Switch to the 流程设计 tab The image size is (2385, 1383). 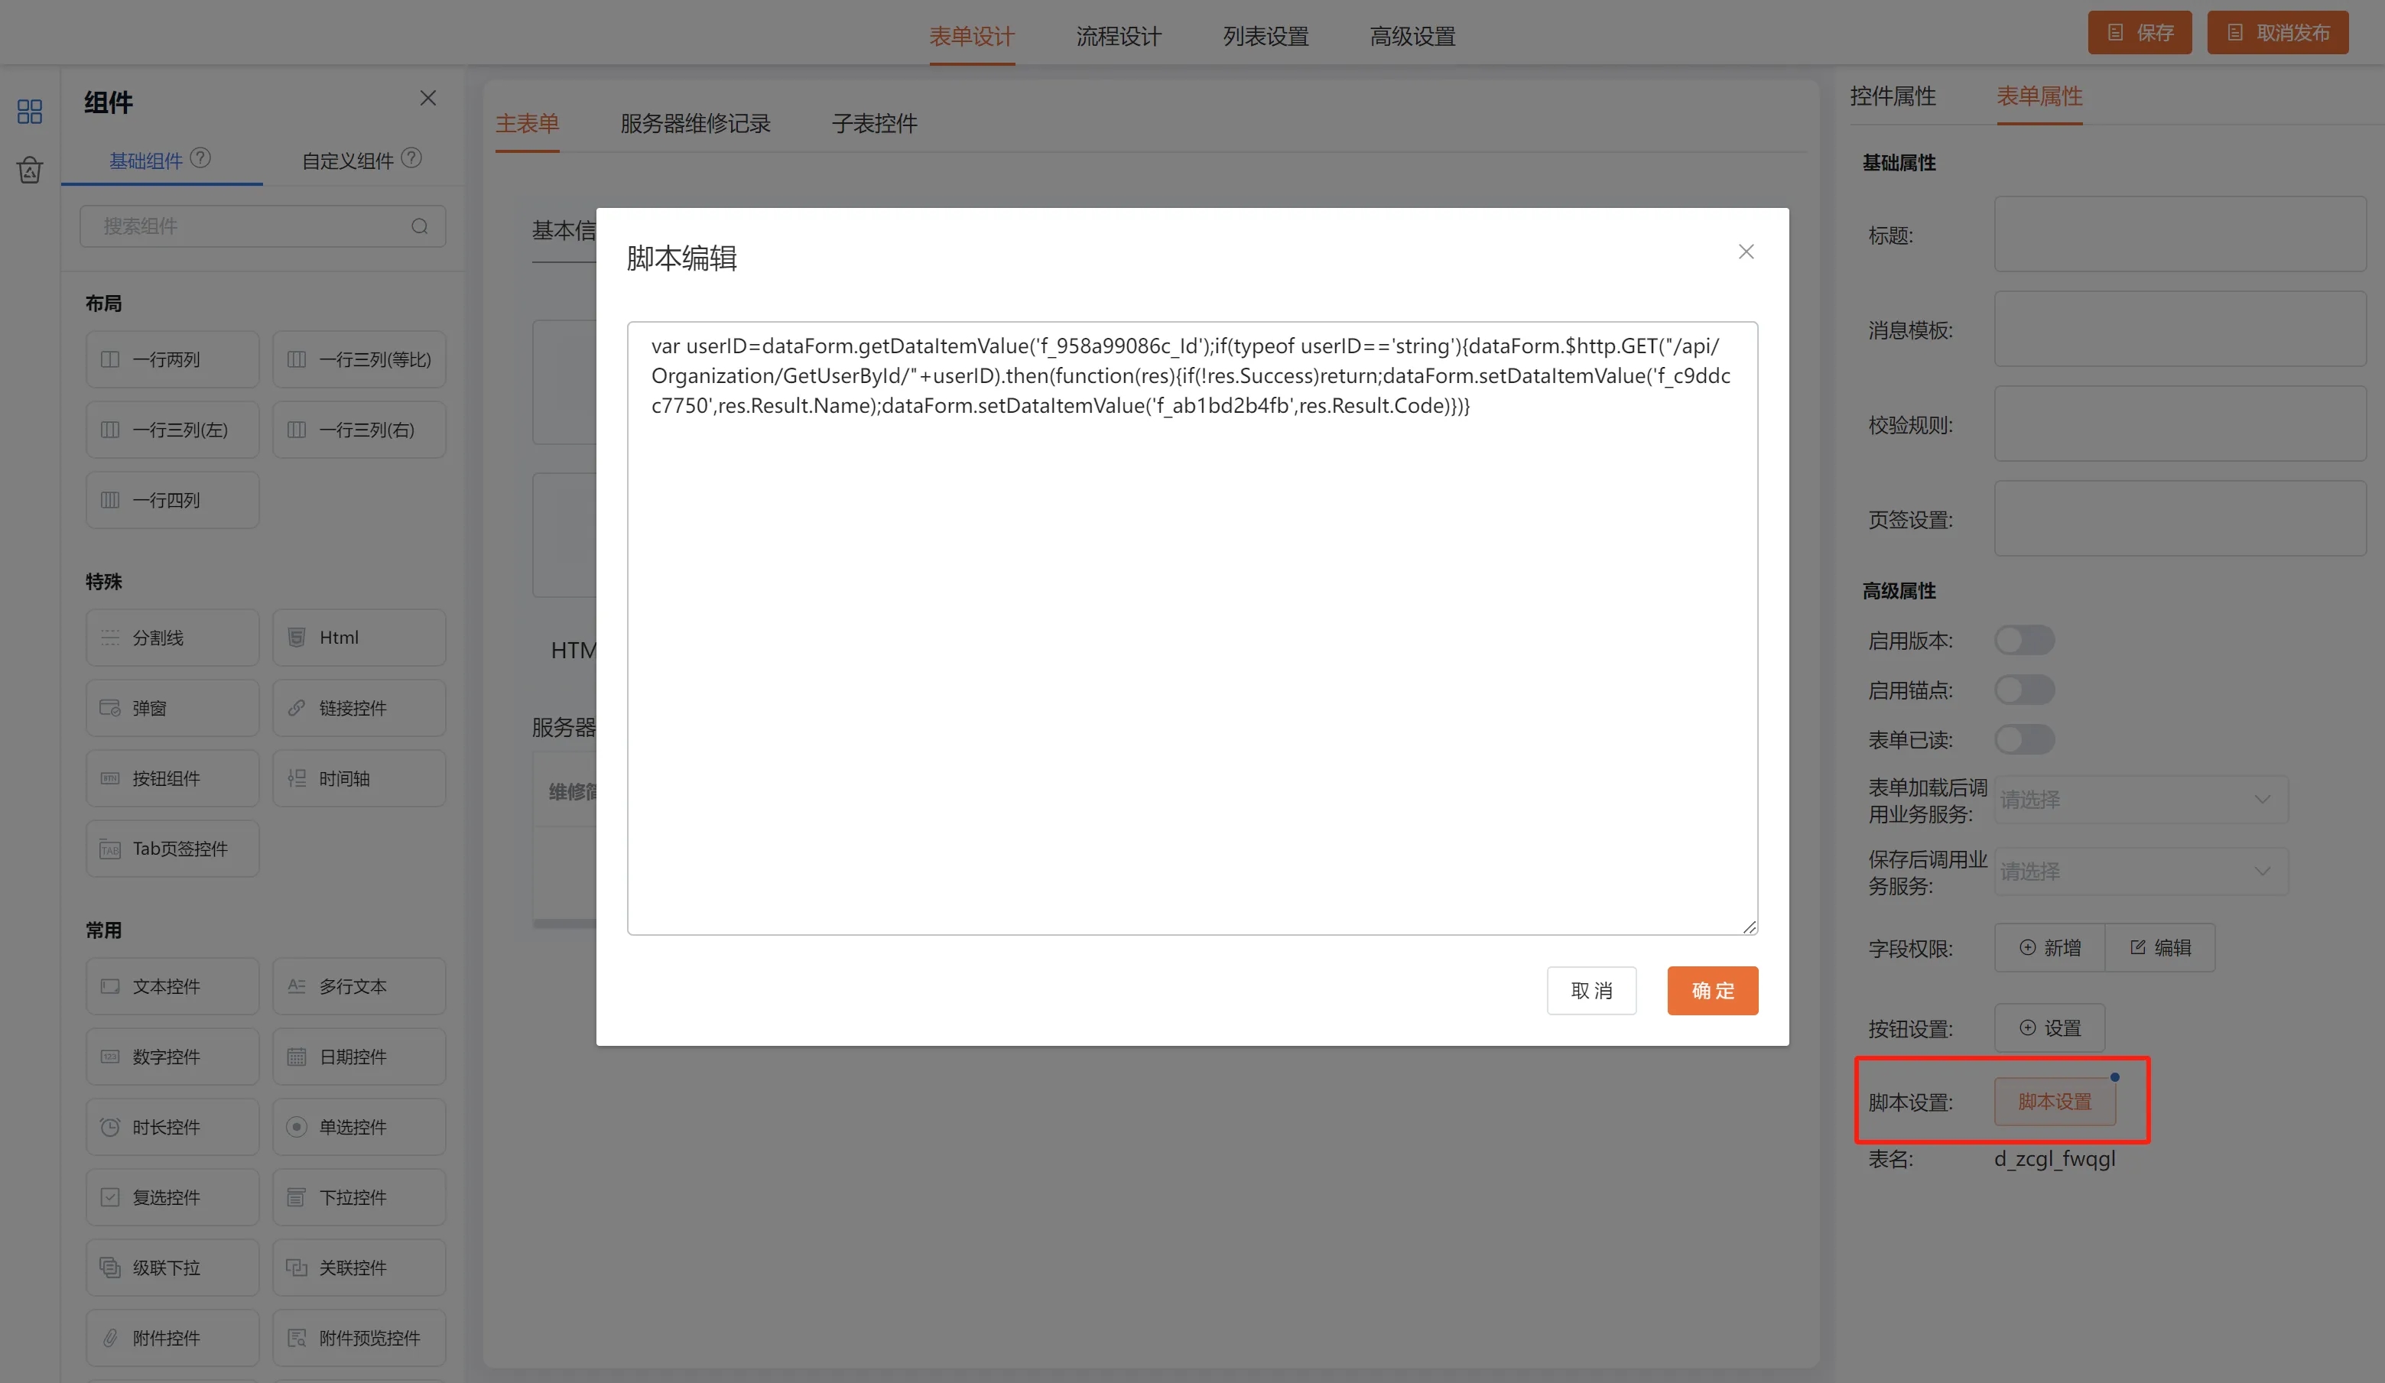coord(1118,36)
